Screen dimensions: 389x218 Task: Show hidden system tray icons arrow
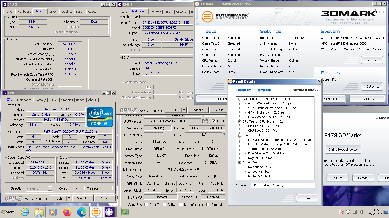click(x=335, y=212)
